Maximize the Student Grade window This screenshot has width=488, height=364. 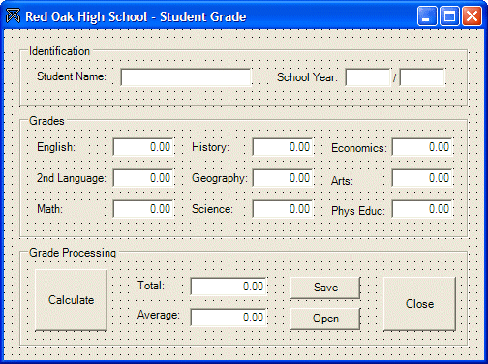[x=449, y=15]
